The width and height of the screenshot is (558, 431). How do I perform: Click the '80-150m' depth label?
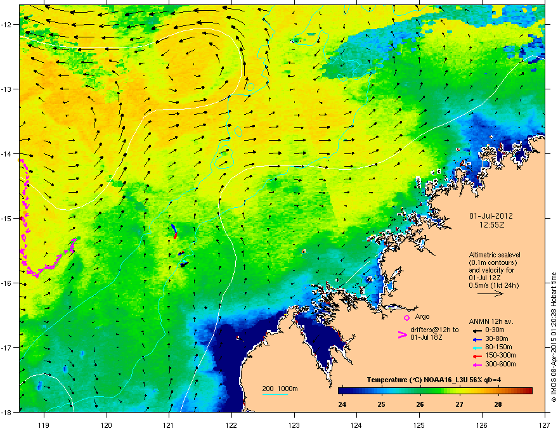point(498,347)
